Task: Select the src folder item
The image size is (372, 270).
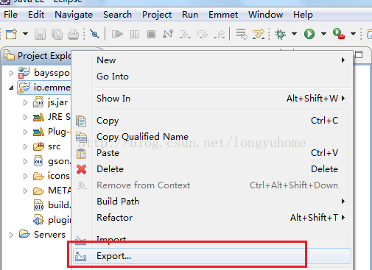Action: click(x=46, y=146)
